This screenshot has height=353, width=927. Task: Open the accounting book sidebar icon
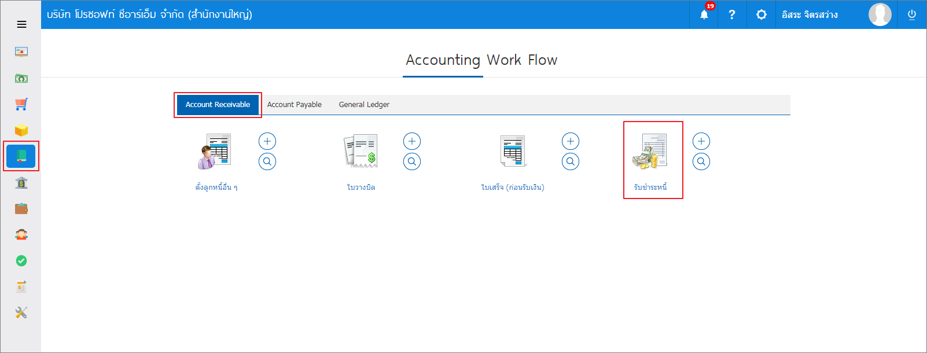[21, 156]
